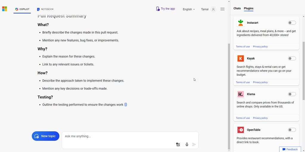This screenshot has width=305, height=152.
Task: Open Kayak Terms of use
Action: [x=243, y=82]
